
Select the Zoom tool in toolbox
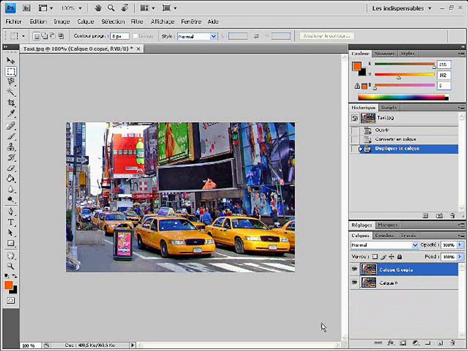[x=11, y=266]
